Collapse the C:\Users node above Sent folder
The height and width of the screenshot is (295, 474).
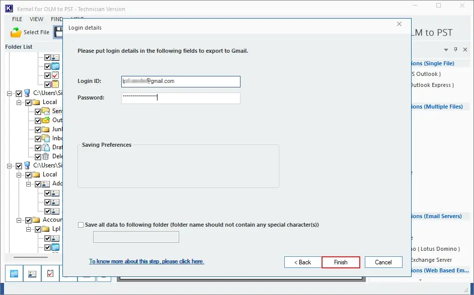coord(10,93)
